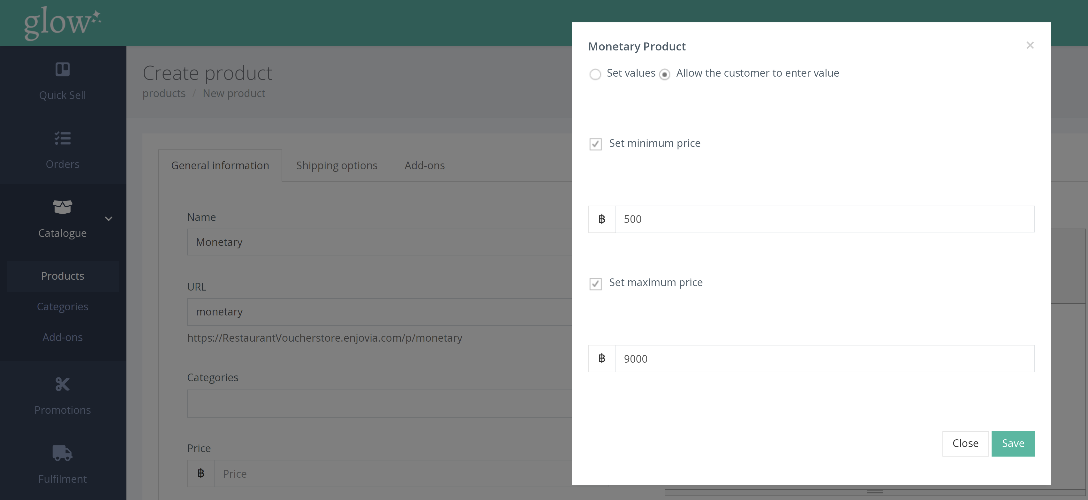Collapse the Catalogue menu chevron
The image size is (1088, 500).
tap(109, 219)
